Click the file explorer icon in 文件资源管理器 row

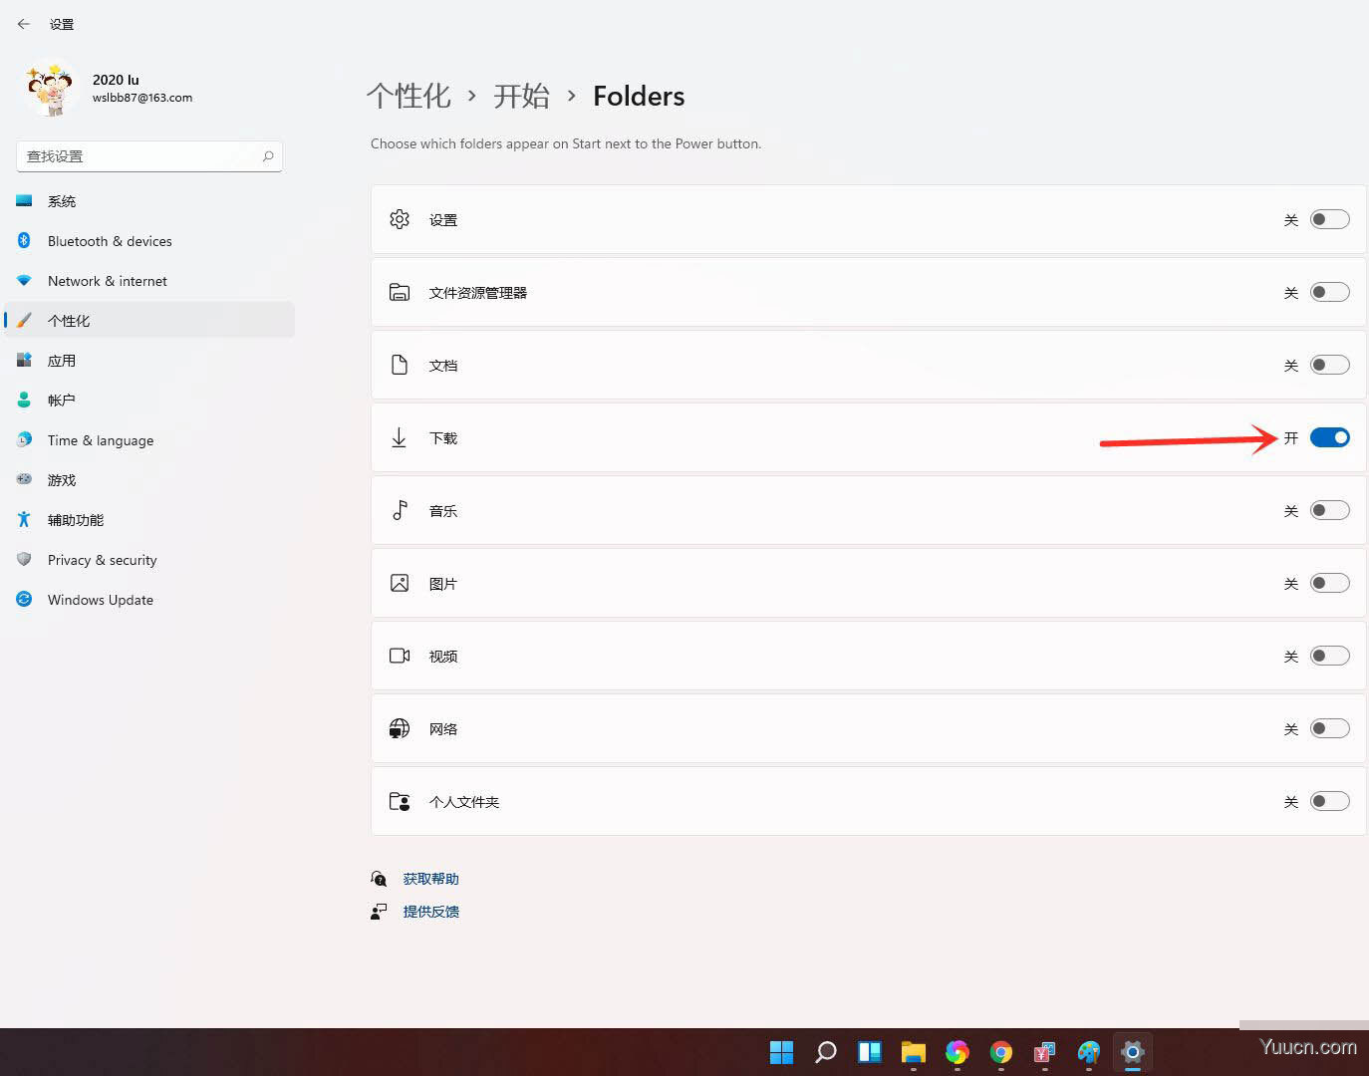click(x=400, y=292)
